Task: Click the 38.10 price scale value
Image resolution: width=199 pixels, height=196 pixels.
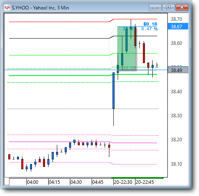Action: click(x=176, y=164)
